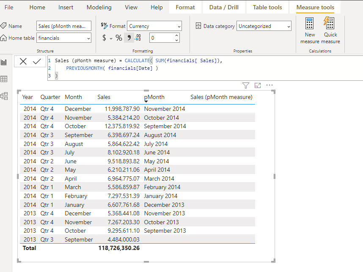Select cell September 2014
Screen dimensions: 363x272
pyautogui.click(x=165, y=126)
